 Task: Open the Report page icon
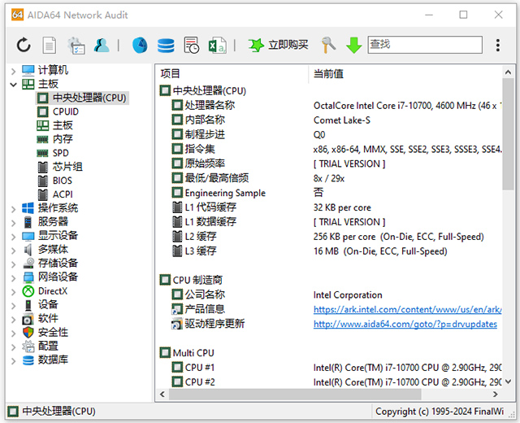pyautogui.click(x=49, y=45)
